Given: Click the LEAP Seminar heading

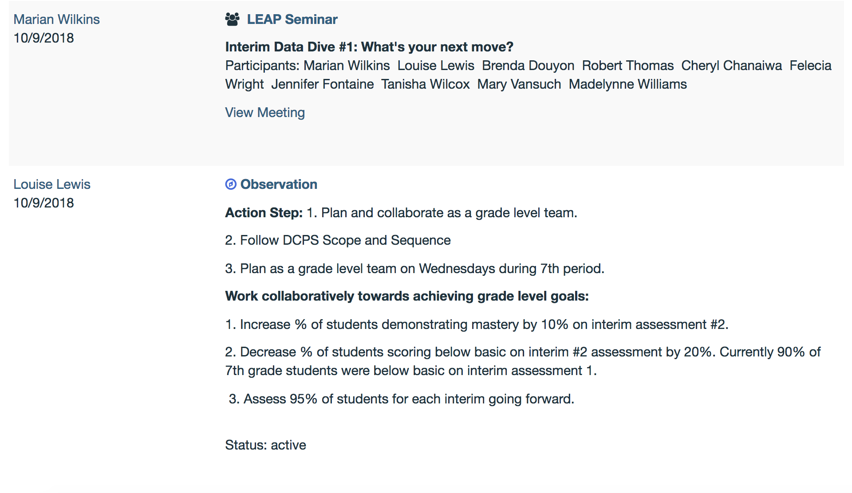Looking at the screenshot, I should pos(292,20).
